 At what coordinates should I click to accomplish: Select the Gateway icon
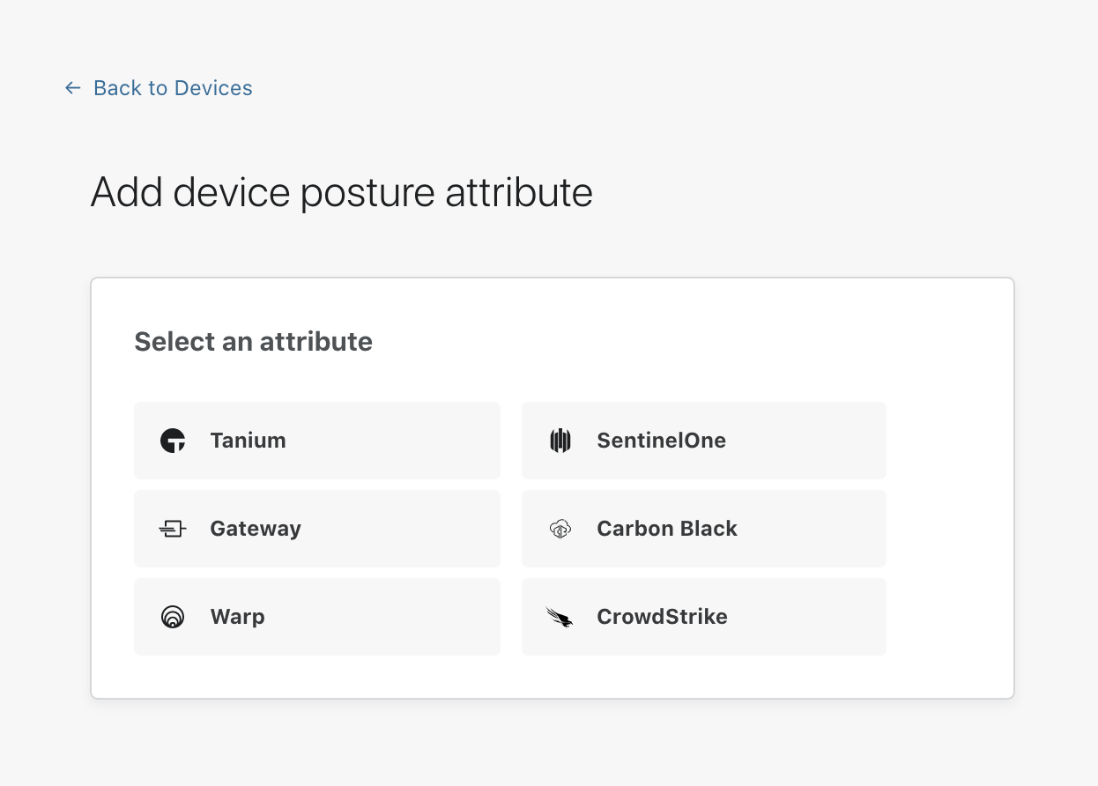click(x=174, y=529)
